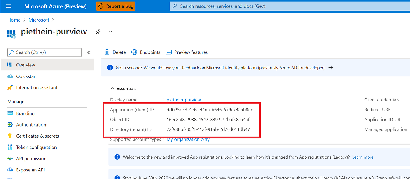This screenshot has height=179, width=410.
Task: Open the Overview menu item
Action: coord(47,65)
